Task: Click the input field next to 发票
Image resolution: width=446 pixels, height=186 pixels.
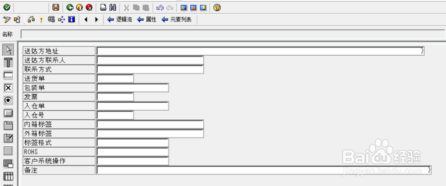Action: coord(115,97)
